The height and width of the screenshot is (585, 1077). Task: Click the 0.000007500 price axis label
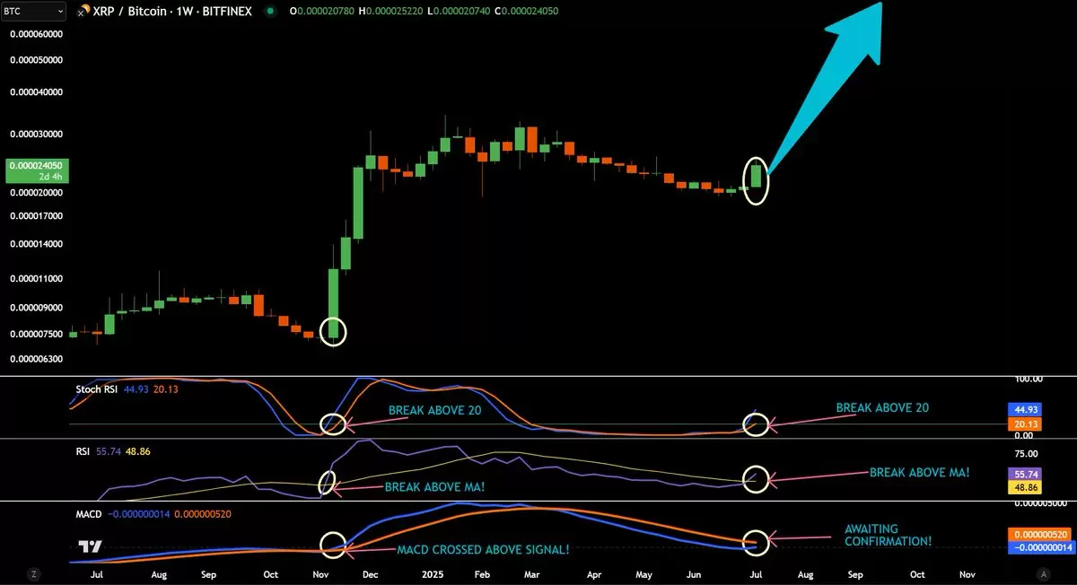(36, 335)
